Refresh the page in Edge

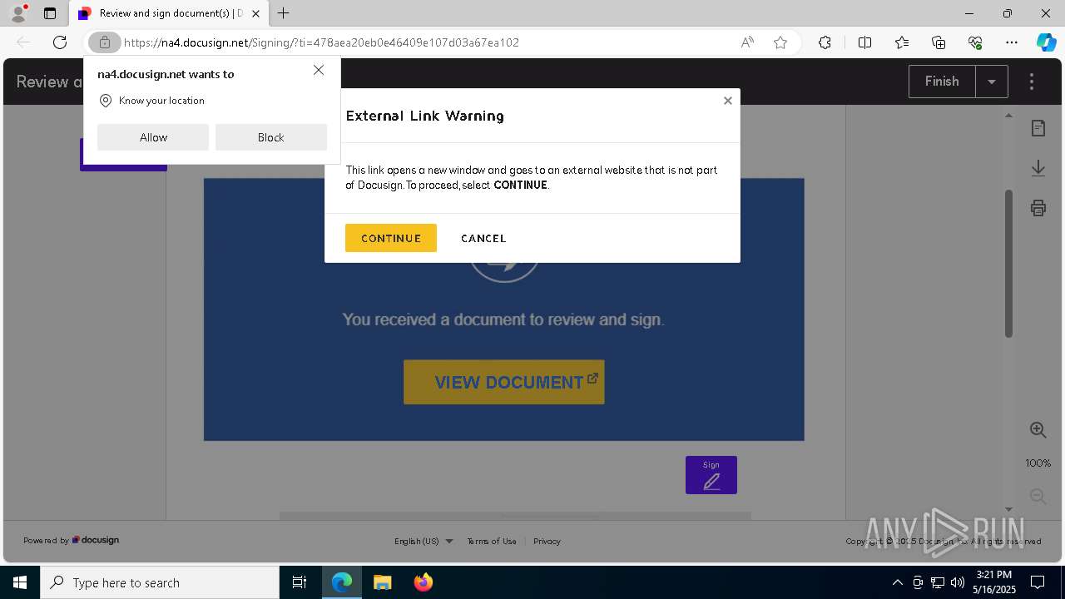(60, 42)
